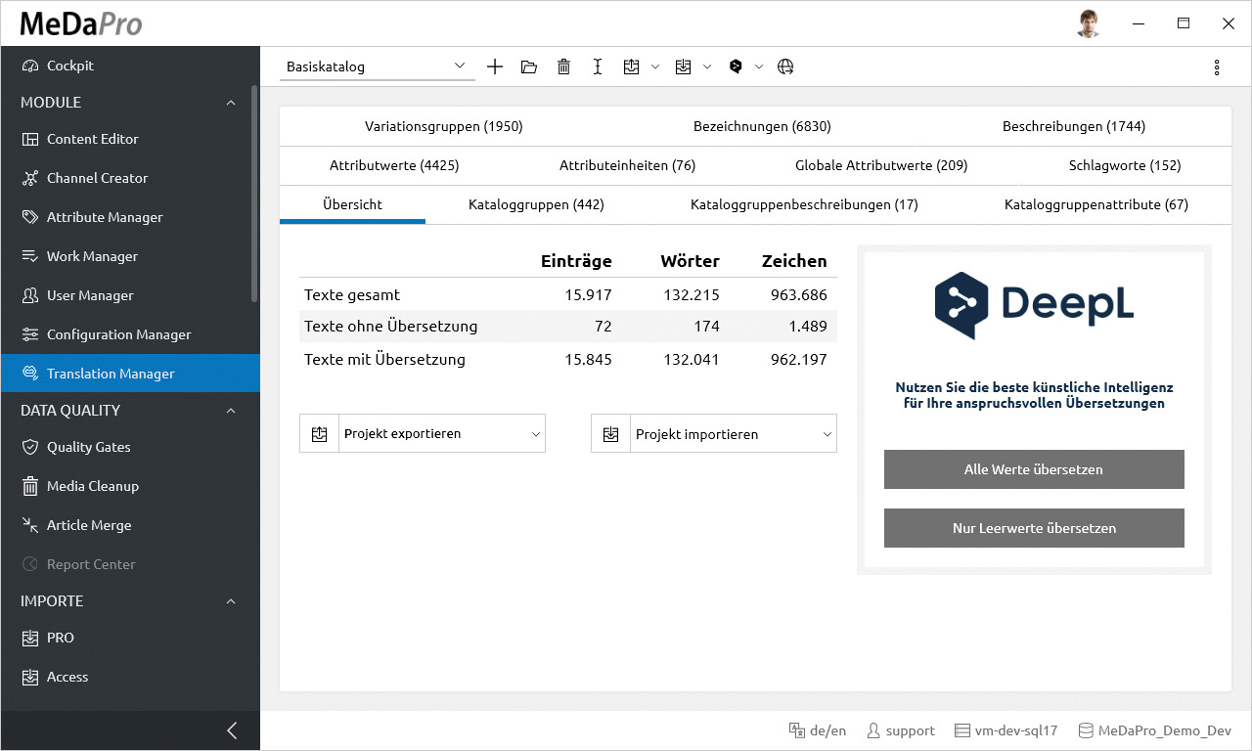Click the rename text-cursor icon
The image size is (1252, 751).
(598, 66)
